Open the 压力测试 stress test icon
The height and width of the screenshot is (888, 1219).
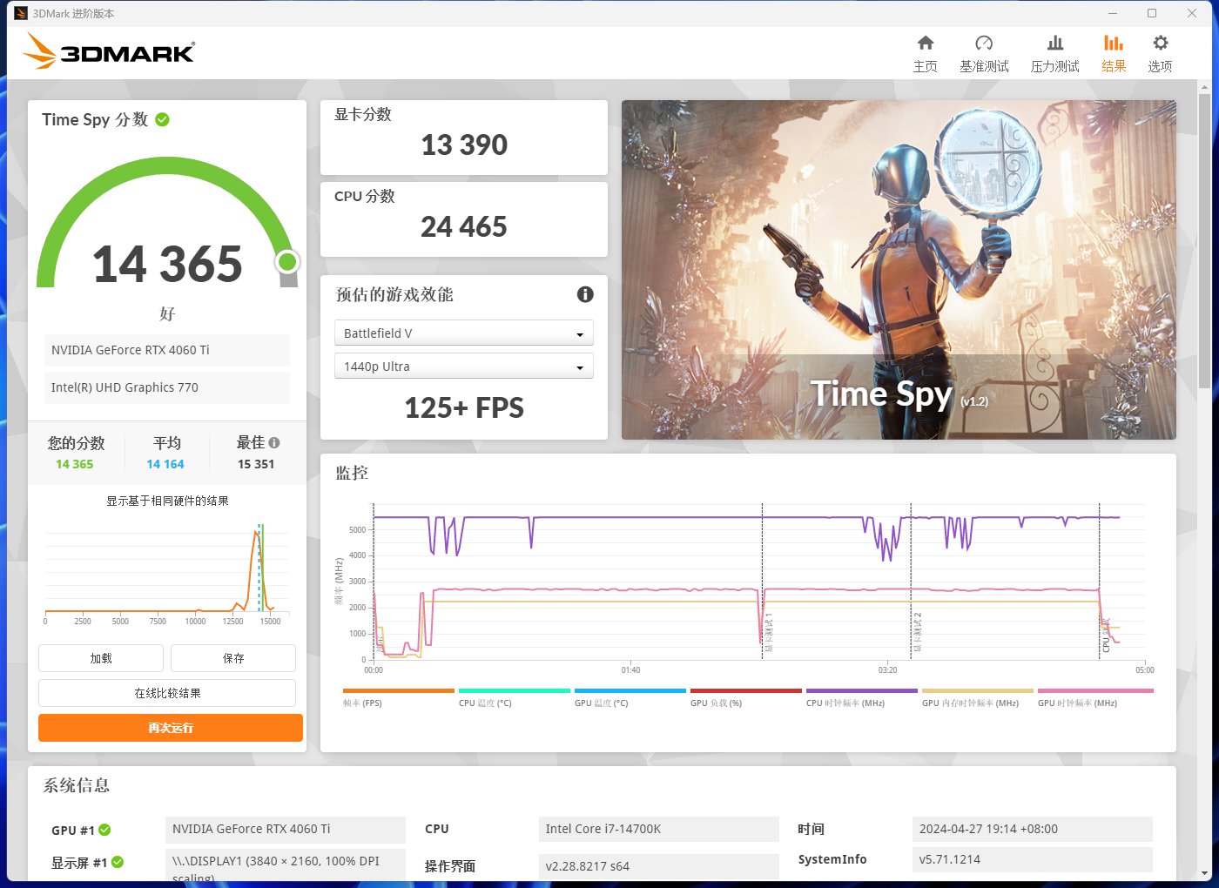coord(1054,52)
